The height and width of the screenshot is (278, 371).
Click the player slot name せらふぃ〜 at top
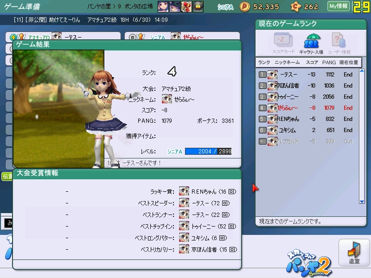tap(193, 37)
